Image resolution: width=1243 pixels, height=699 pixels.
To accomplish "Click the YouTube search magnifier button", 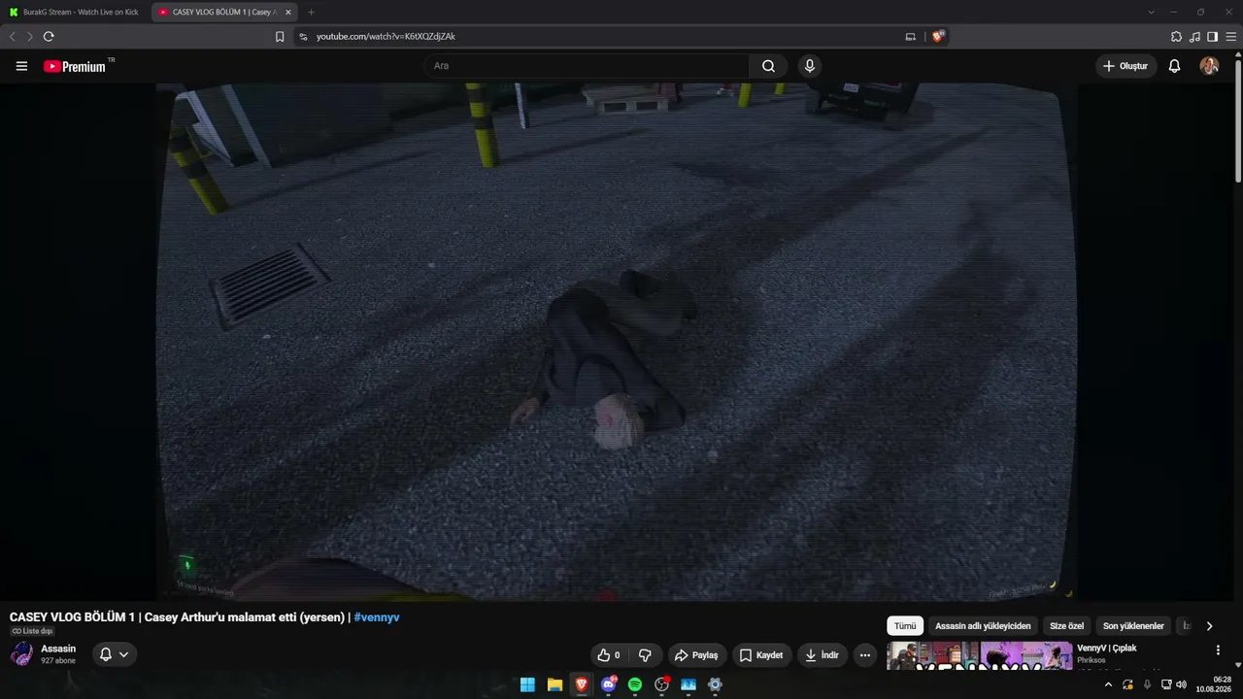I will [x=768, y=66].
